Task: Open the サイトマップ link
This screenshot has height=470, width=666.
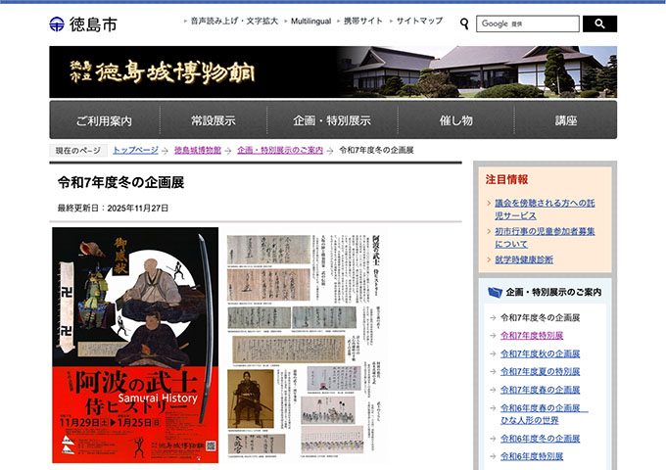Action: tap(419, 21)
